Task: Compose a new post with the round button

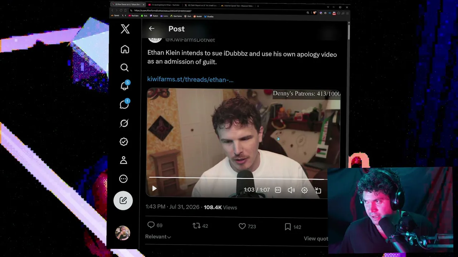Action: 123,200
